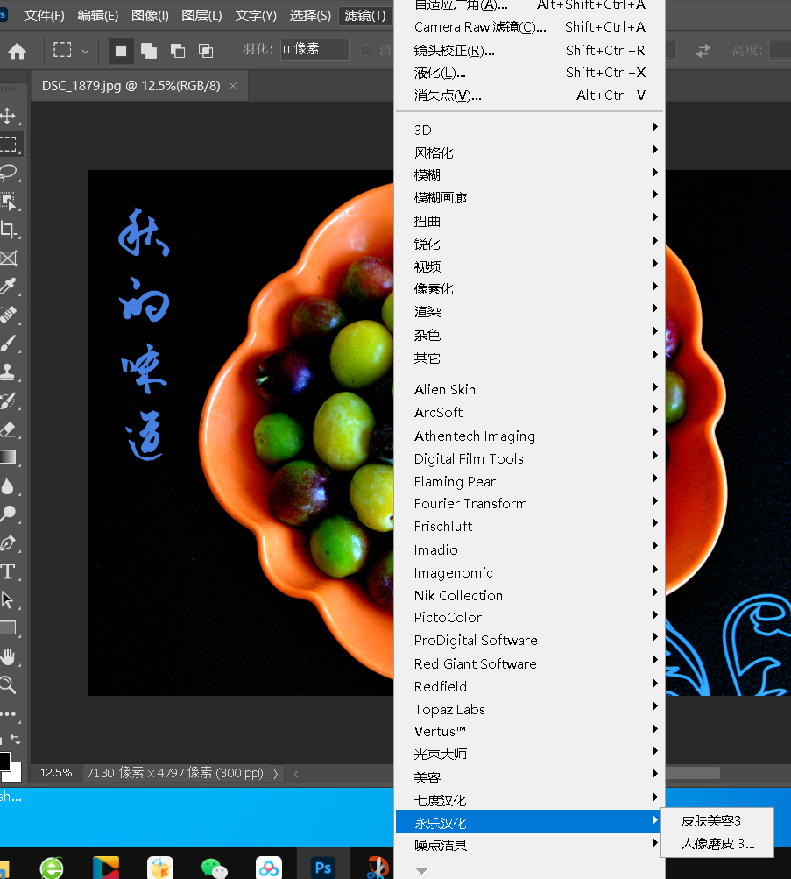This screenshot has height=879, width=791.
Task: Toggle Intersect with Selection mode
Action: click(x=205, y=51)
